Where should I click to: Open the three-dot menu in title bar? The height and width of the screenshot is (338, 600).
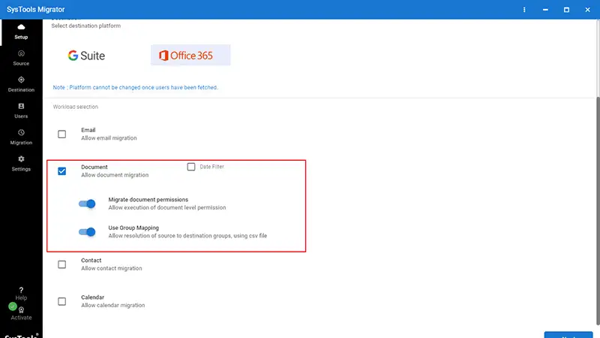pyautogui.click(x=524, y=10)
